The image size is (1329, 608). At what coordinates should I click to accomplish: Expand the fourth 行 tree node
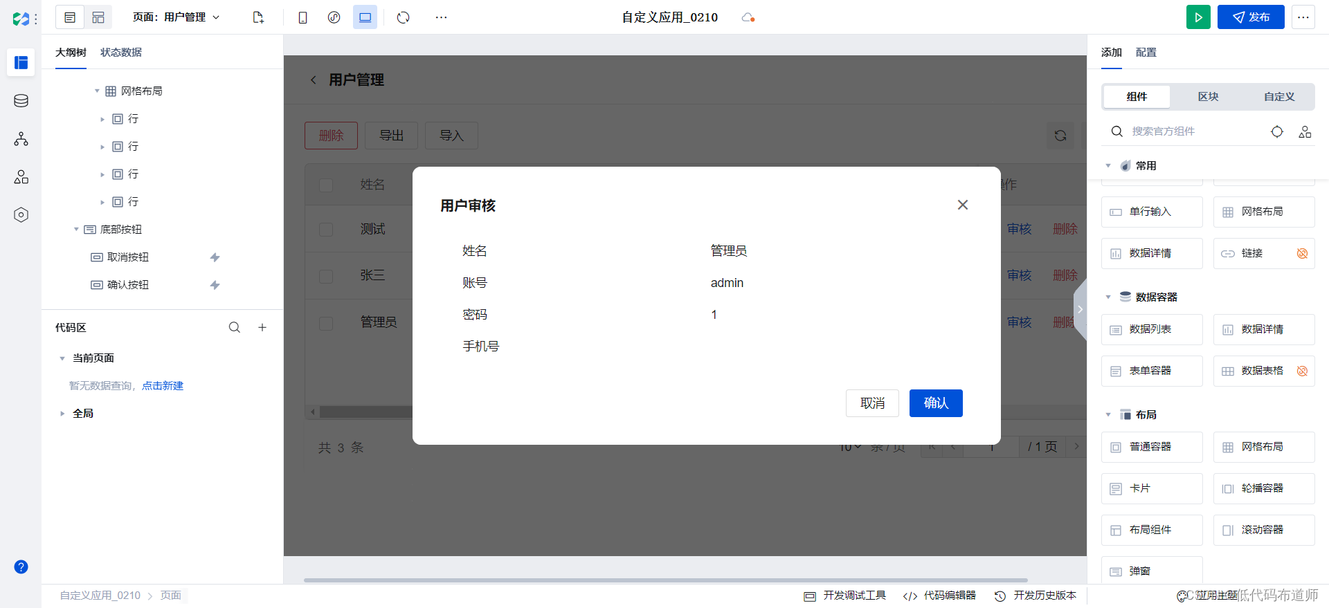(102, 202)
